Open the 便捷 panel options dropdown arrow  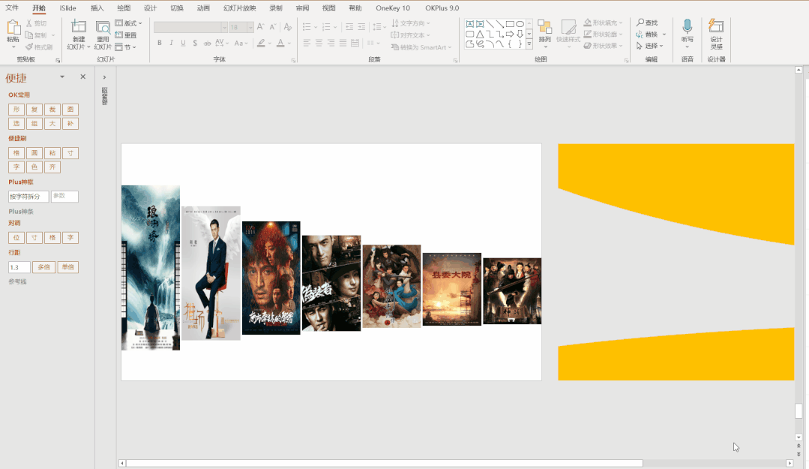(62, 77)
